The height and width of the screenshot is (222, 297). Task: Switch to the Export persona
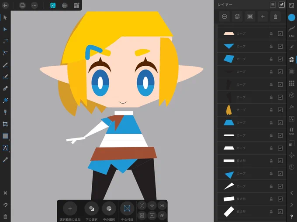(x=76, y=5)
